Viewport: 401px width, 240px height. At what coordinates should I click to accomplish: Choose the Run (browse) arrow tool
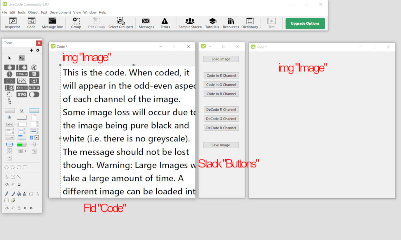(x=9, y=58)
